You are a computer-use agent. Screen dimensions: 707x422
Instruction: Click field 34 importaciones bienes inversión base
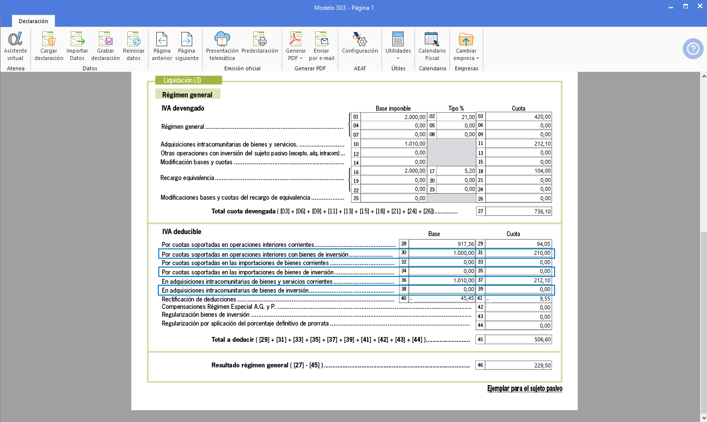(x=442, y=271)
